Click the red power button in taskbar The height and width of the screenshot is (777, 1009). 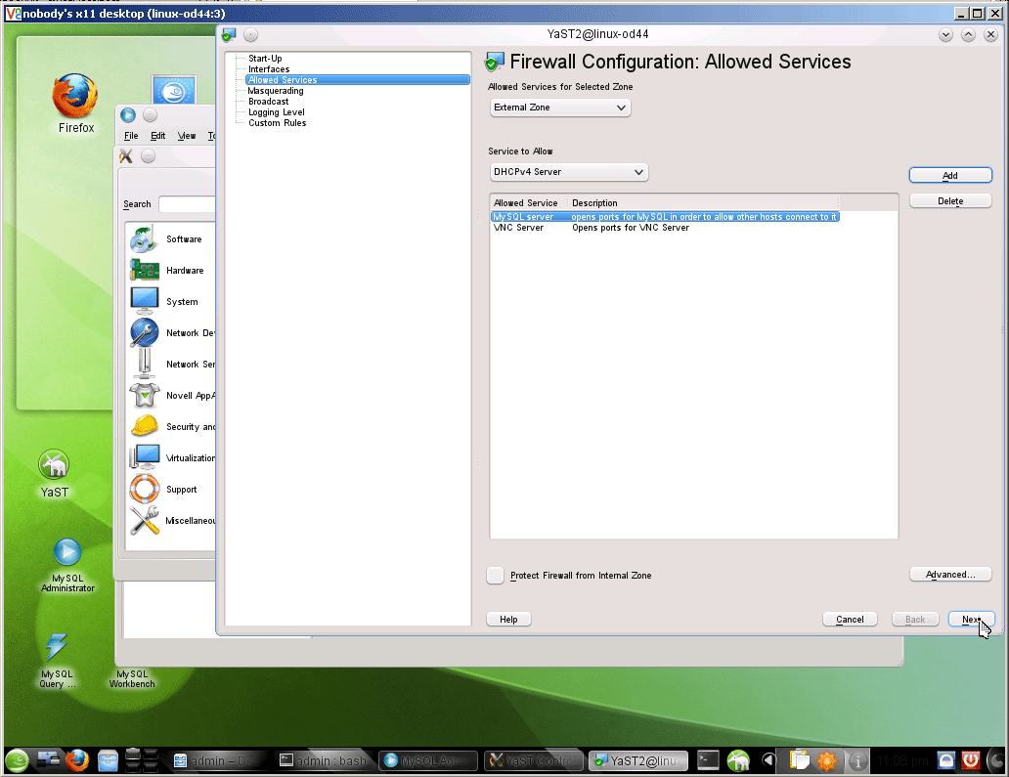(971, 761)
